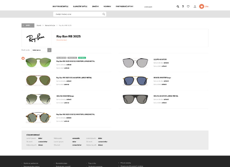Image resolution: width=230 pixels, height=167 pixels.
Task: Click orange star badge on first product
Action: click(23, 58)
